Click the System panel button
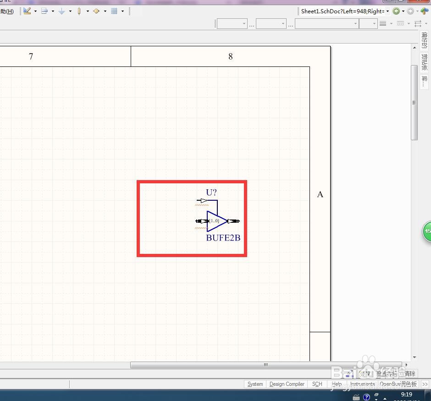 click(255, 384)
